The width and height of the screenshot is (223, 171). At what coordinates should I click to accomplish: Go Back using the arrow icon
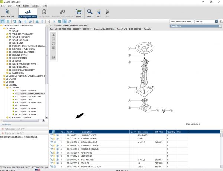pyautogui.click(x=98, y=13)
